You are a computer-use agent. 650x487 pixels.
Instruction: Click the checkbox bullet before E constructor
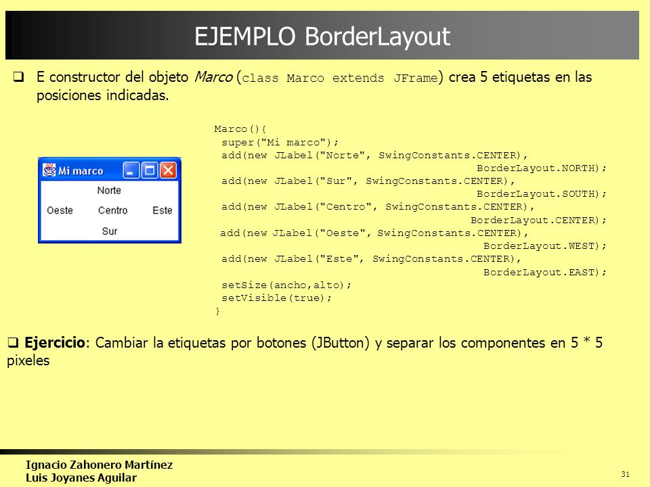tap(18, 76)
